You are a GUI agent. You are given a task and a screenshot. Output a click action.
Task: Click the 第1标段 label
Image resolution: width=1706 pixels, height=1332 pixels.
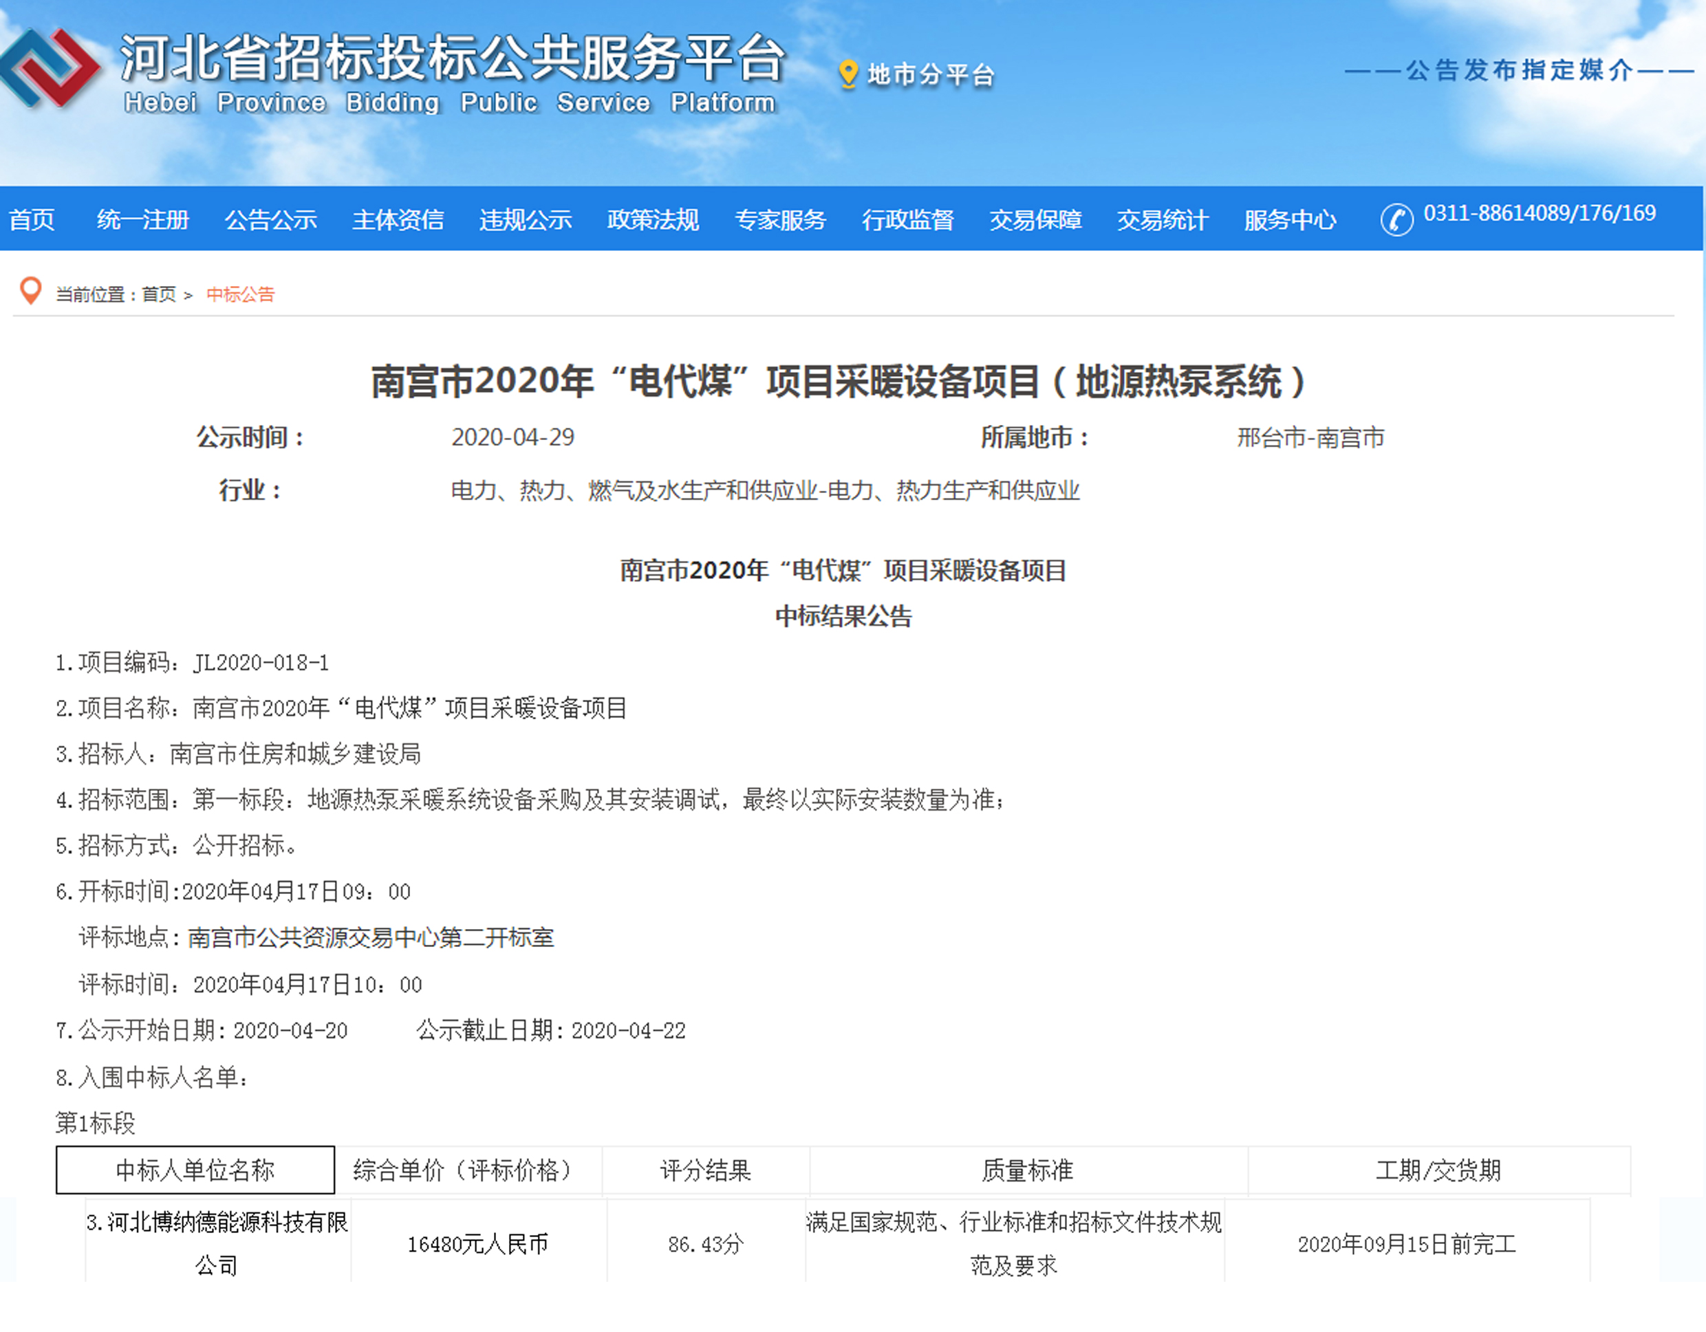coord(96,1124)
